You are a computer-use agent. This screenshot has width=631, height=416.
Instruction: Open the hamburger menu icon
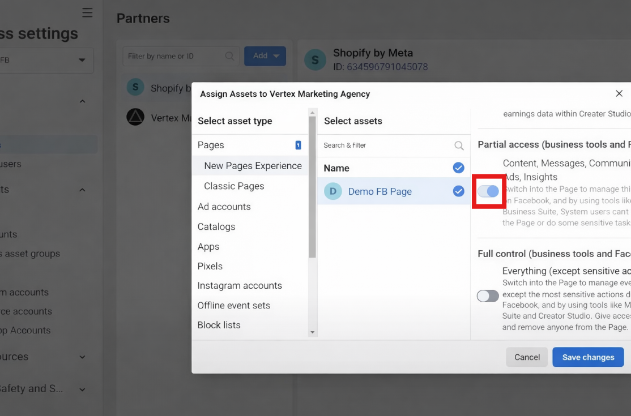[x=87, y=12]
